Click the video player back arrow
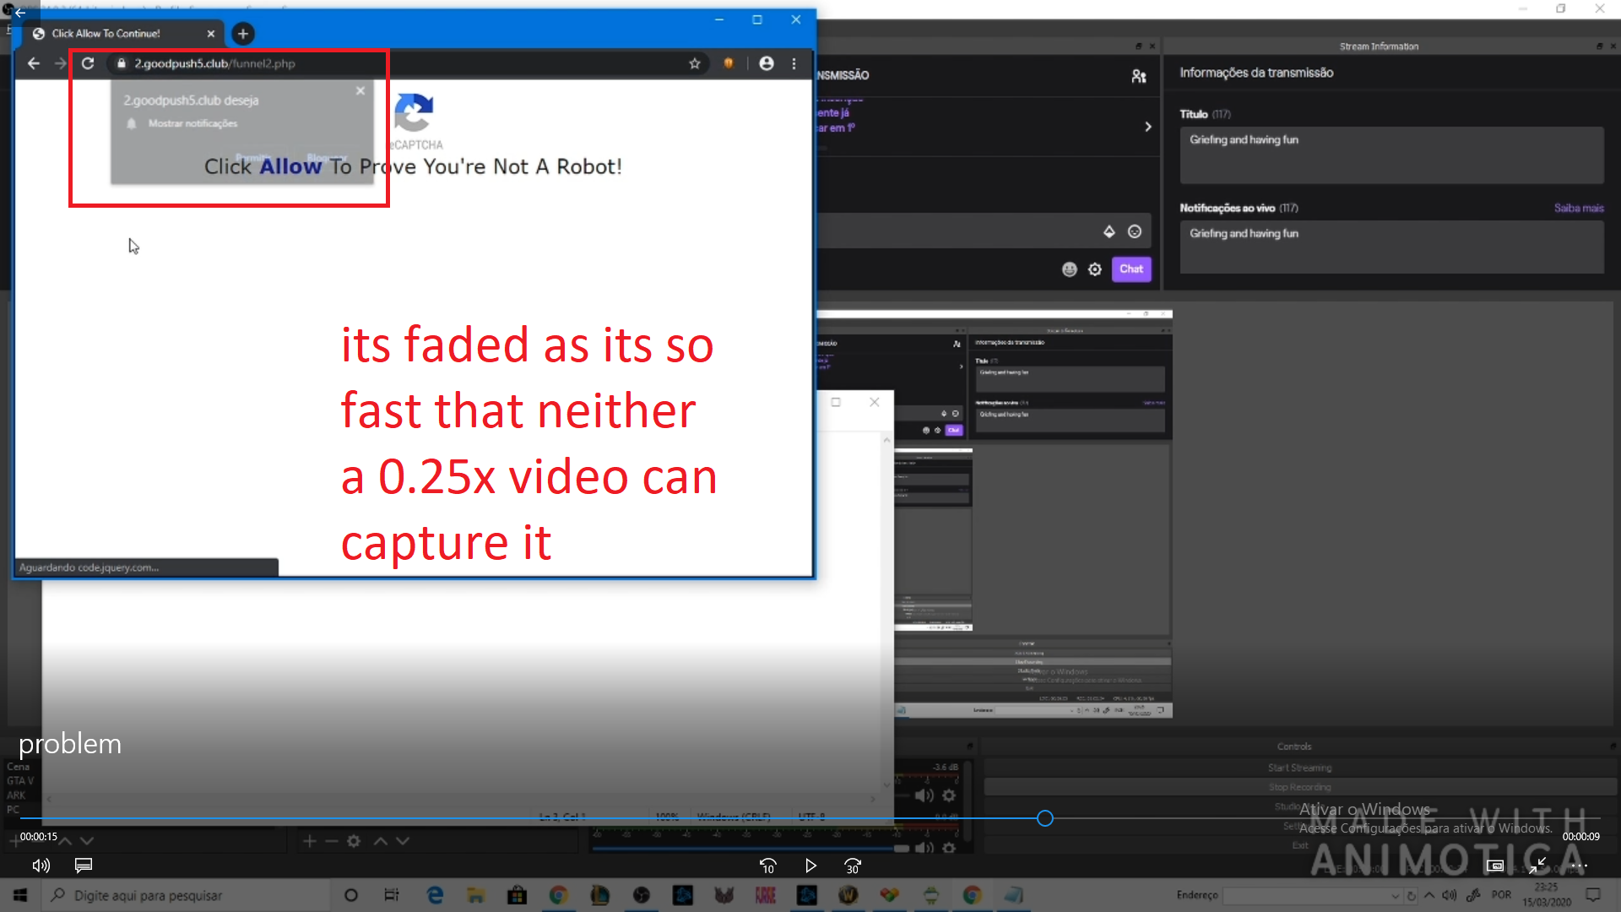 click(x=20, y=13)
